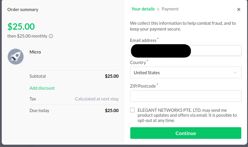
Task: Click the breadcrumb arrow before Payment
Action: pos(158,9)
